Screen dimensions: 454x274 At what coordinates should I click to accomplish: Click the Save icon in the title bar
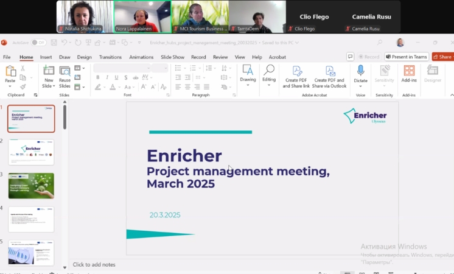[54, 43]
